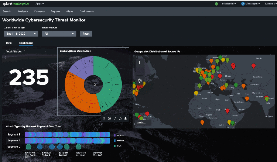Export the Global Attack Distribution chart via download icon
The image size is (277, 162).
(126, 118)
